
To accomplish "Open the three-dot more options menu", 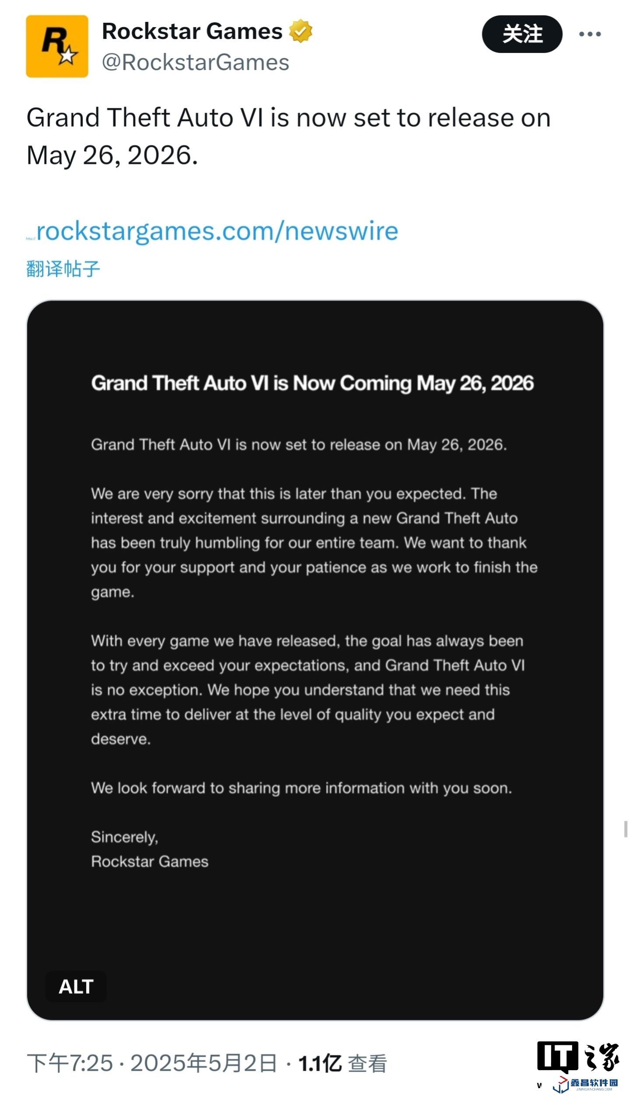I will pos(589,34).
